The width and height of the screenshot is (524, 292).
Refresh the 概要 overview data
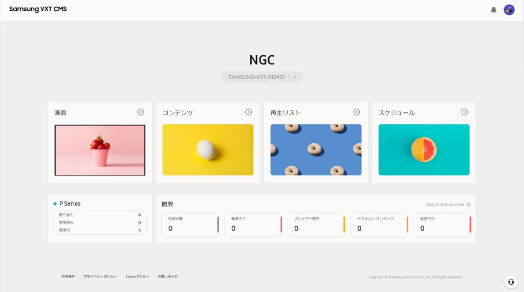pyautogui.click(x=469, y=205)
